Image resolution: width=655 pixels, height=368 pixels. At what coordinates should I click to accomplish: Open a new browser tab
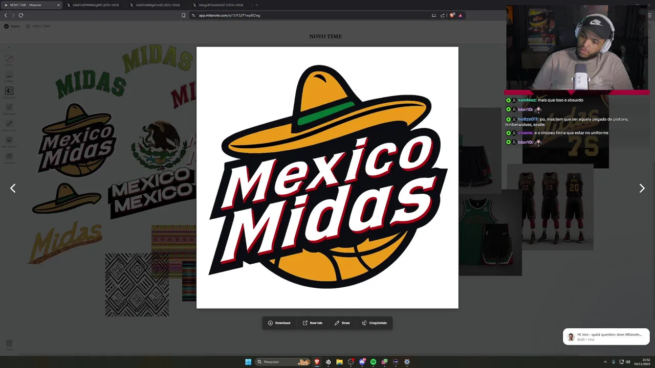257,5
